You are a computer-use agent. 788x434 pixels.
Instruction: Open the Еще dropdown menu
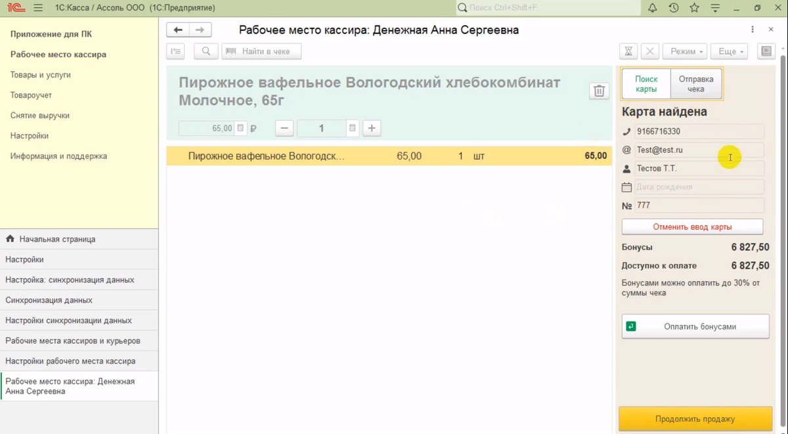coord(729,51)
